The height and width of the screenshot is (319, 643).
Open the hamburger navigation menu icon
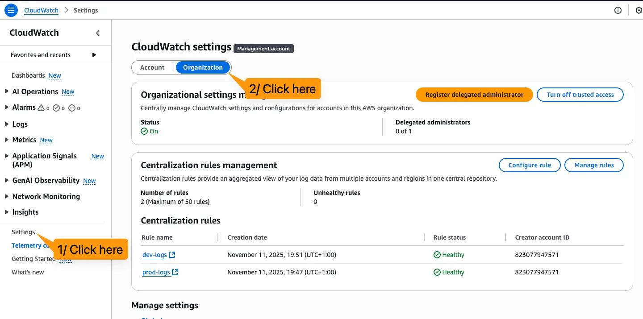[11, 10]
